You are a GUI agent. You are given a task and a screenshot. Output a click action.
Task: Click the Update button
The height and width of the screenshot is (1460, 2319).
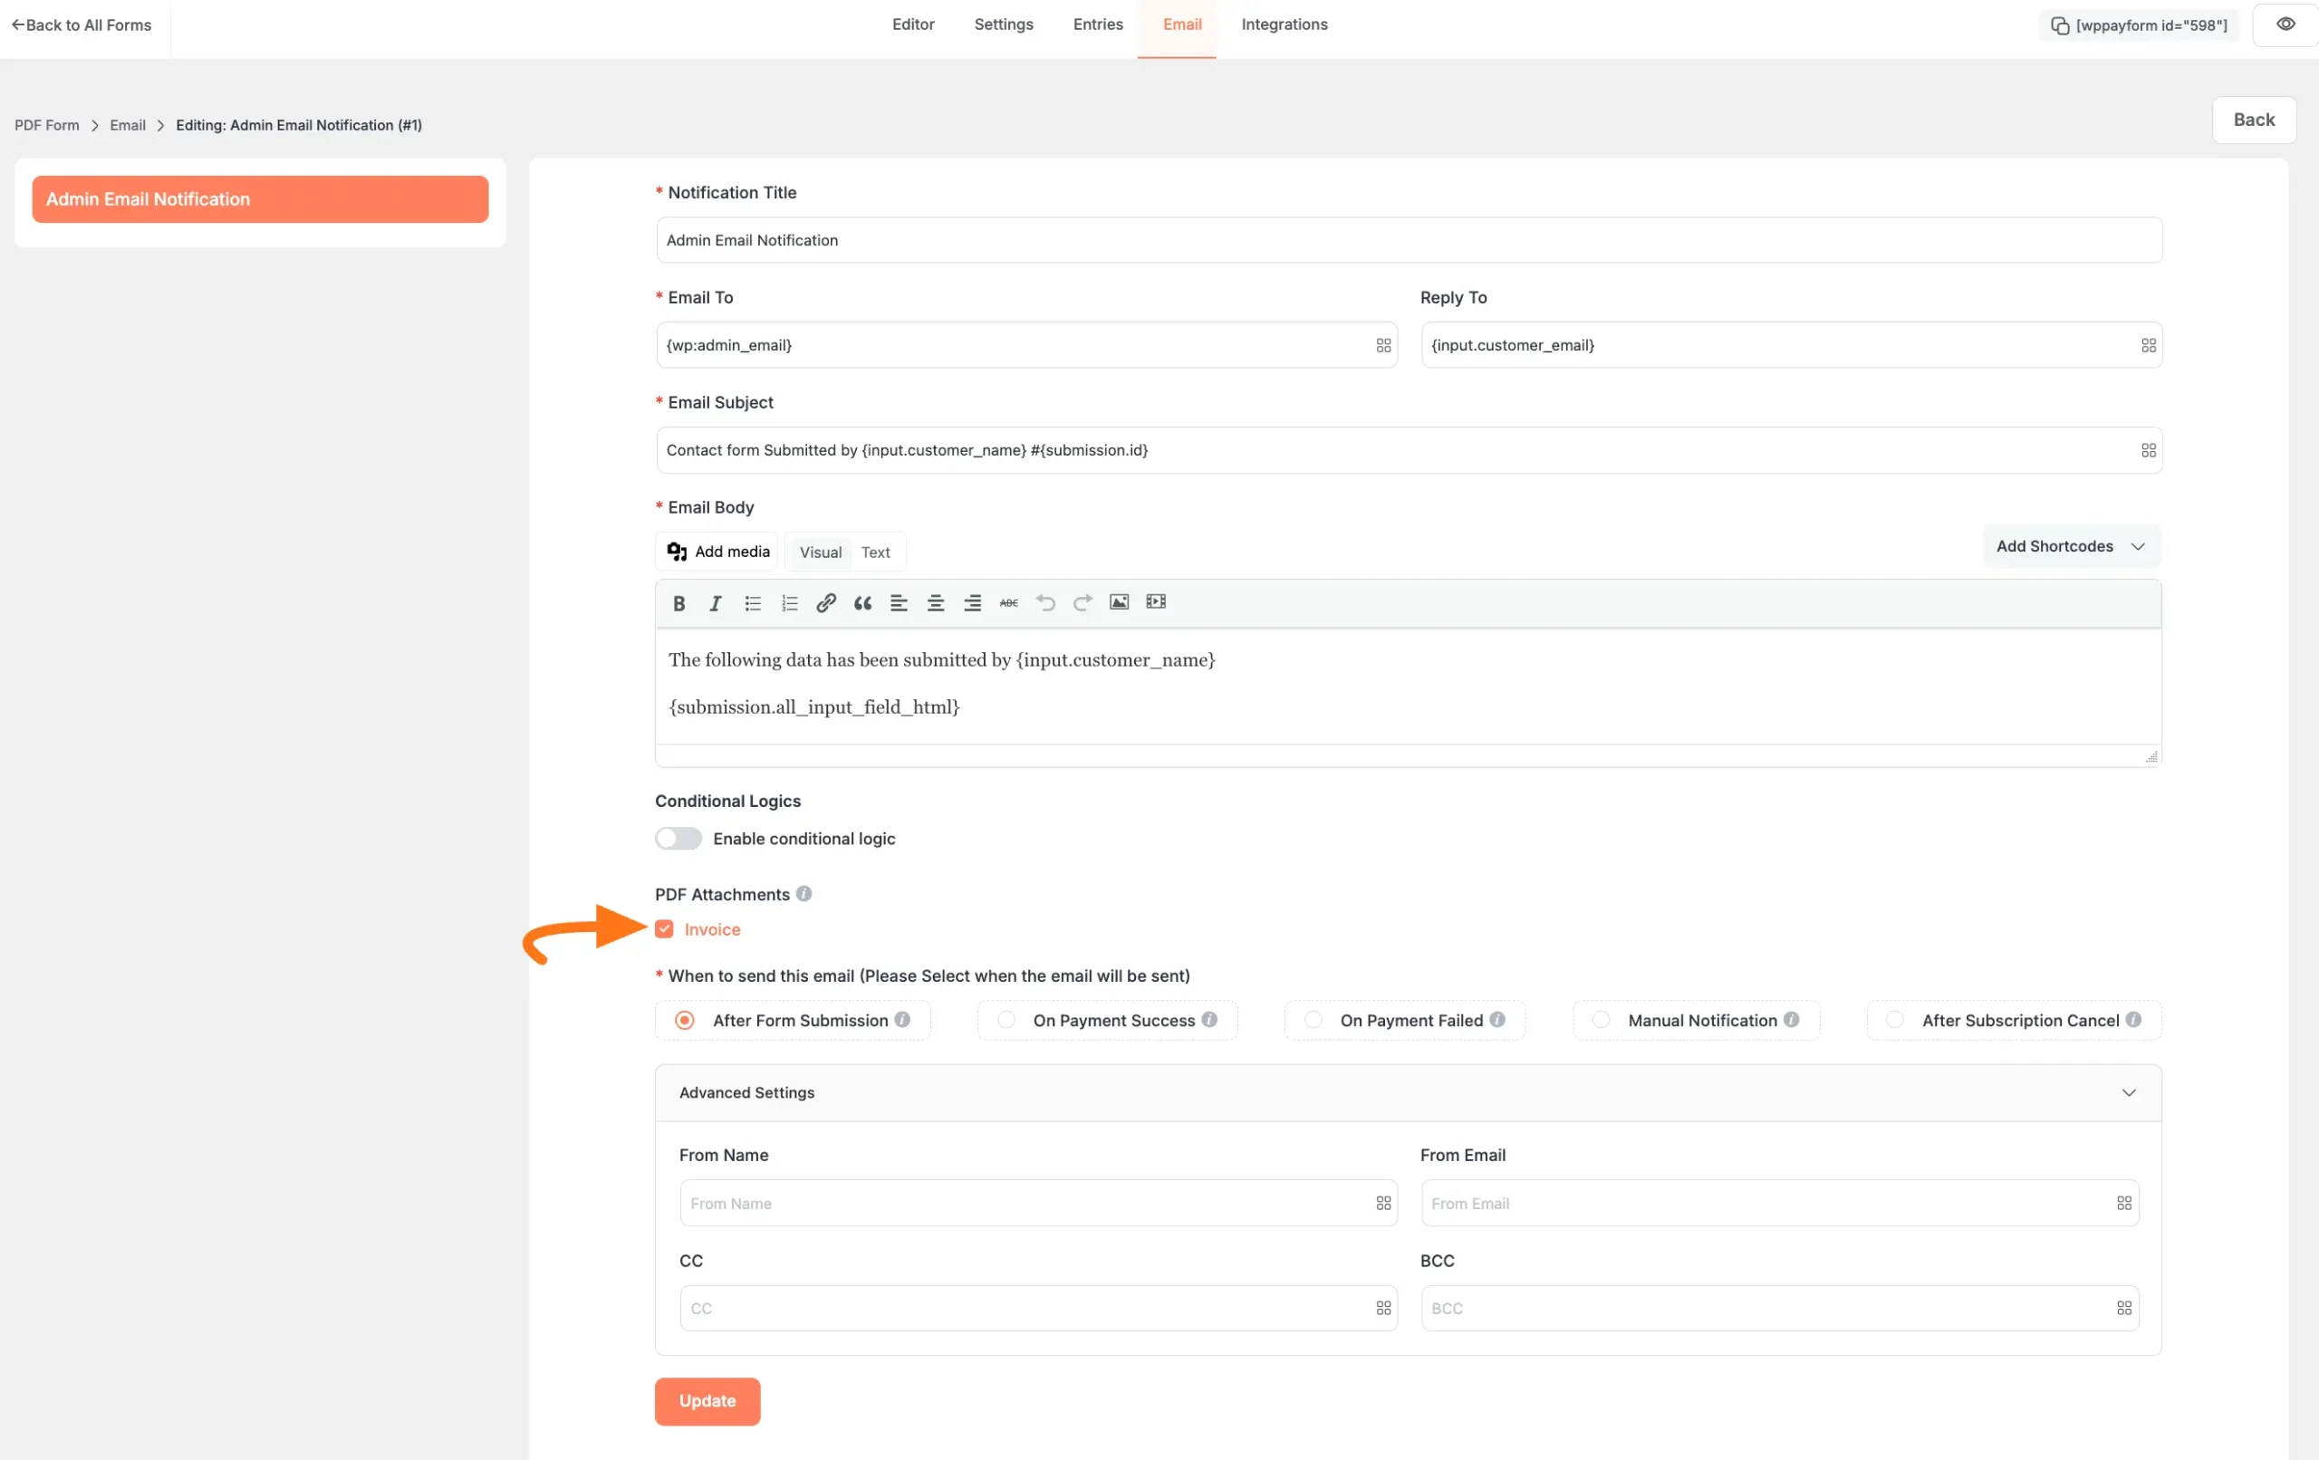[x=707, y=1400]
